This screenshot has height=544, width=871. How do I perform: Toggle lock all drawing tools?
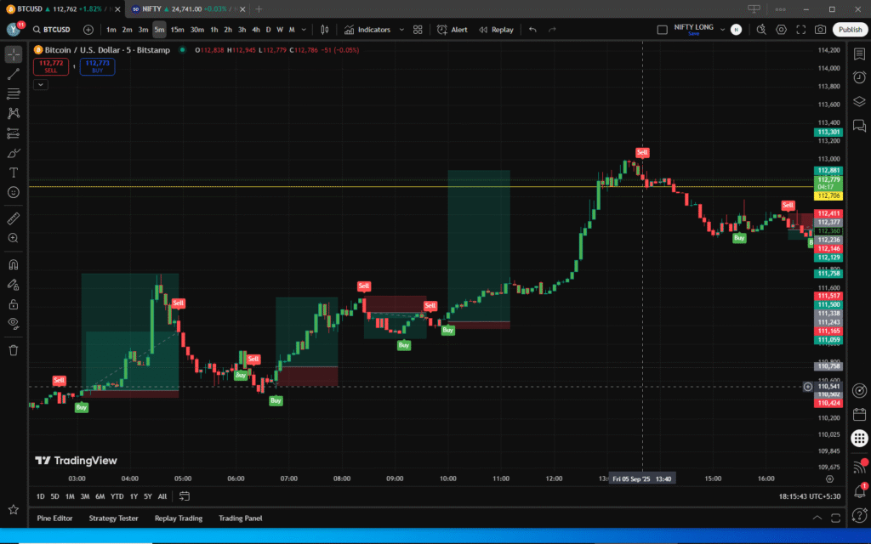[14, 303]
